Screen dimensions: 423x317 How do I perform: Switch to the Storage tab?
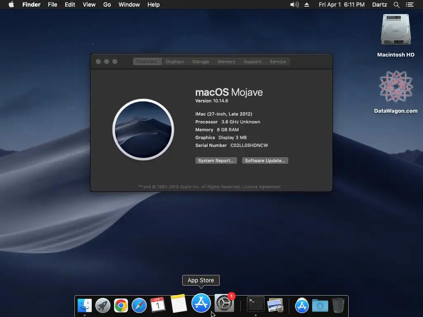coord(200,62)
